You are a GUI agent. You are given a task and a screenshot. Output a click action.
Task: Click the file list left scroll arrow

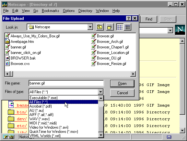pyautogui.click(x=7, y=74)
